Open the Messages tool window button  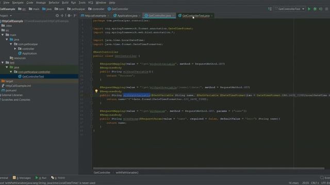[22, 178]
